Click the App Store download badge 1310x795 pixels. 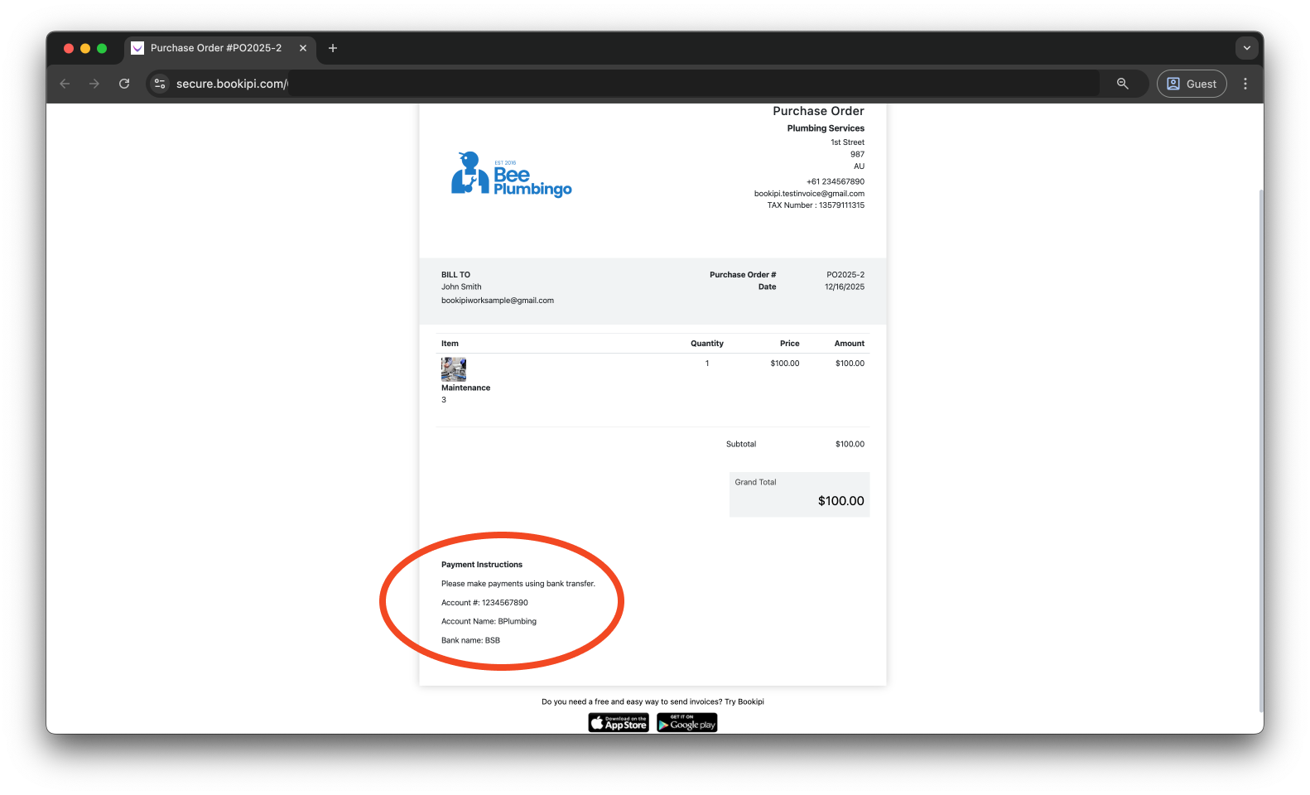pos(619,723)
